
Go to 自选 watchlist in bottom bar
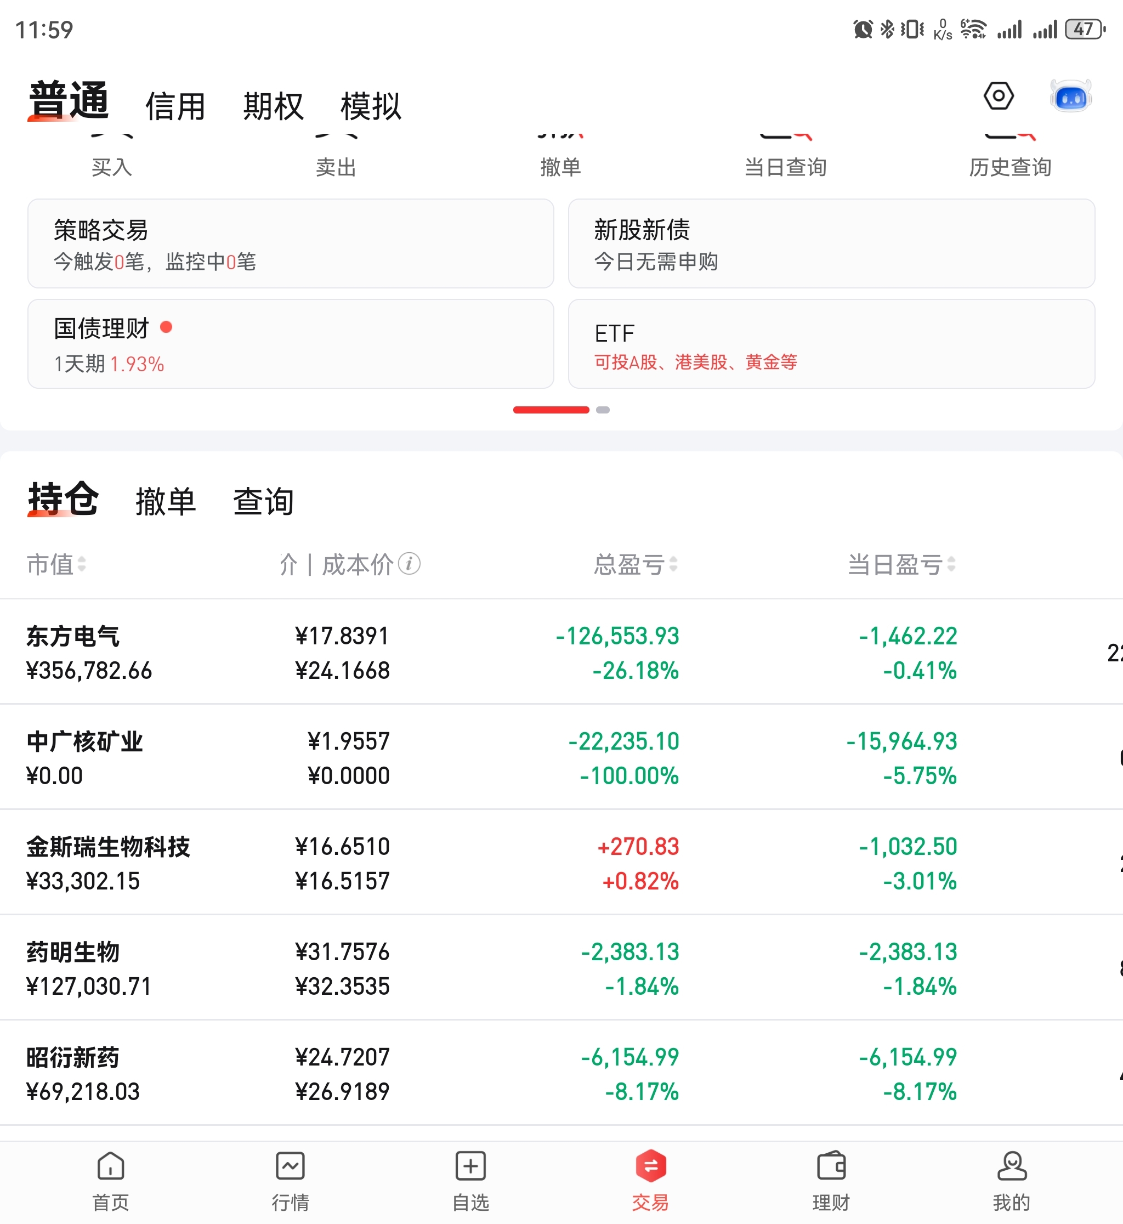[471, 1182]
